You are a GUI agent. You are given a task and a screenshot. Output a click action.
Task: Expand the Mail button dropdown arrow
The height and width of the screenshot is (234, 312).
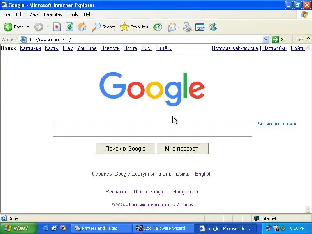click(179, 27)
